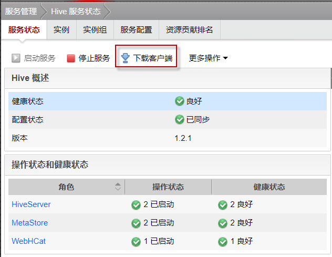Go to 服务管理 in the breadcrumb
The width and height of the screenshot is (332, 257).
coord(21,12)
